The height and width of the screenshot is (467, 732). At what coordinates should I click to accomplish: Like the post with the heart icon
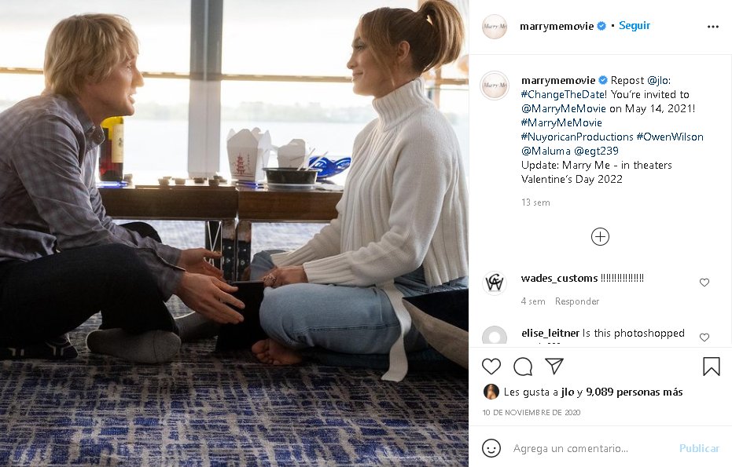(491, 367)
